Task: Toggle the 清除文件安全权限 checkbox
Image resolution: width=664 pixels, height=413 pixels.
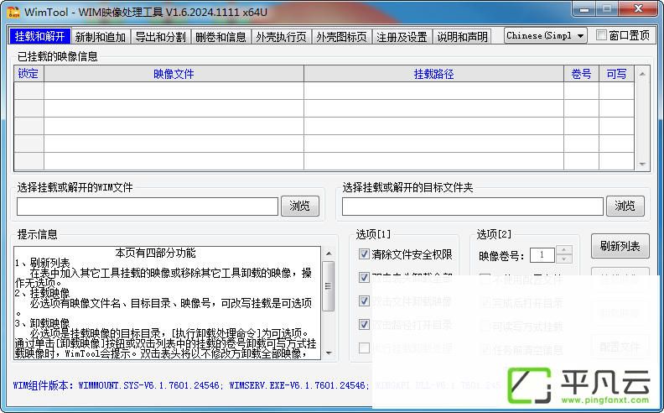Action: tap(364, 254)
